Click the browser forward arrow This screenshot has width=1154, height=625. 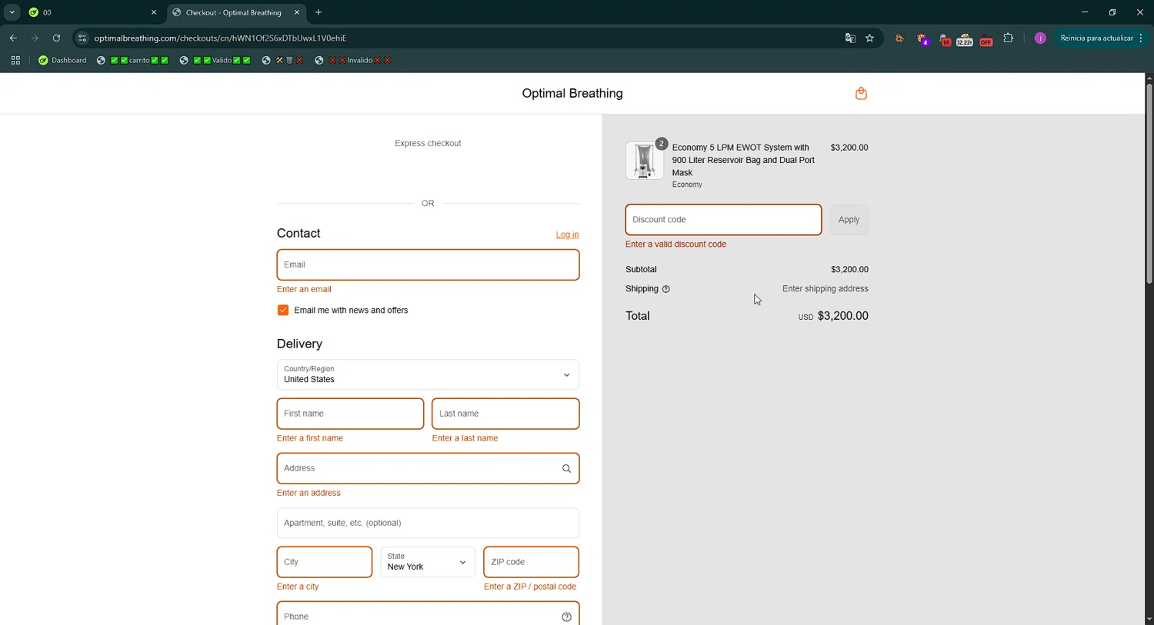point(35,38)
